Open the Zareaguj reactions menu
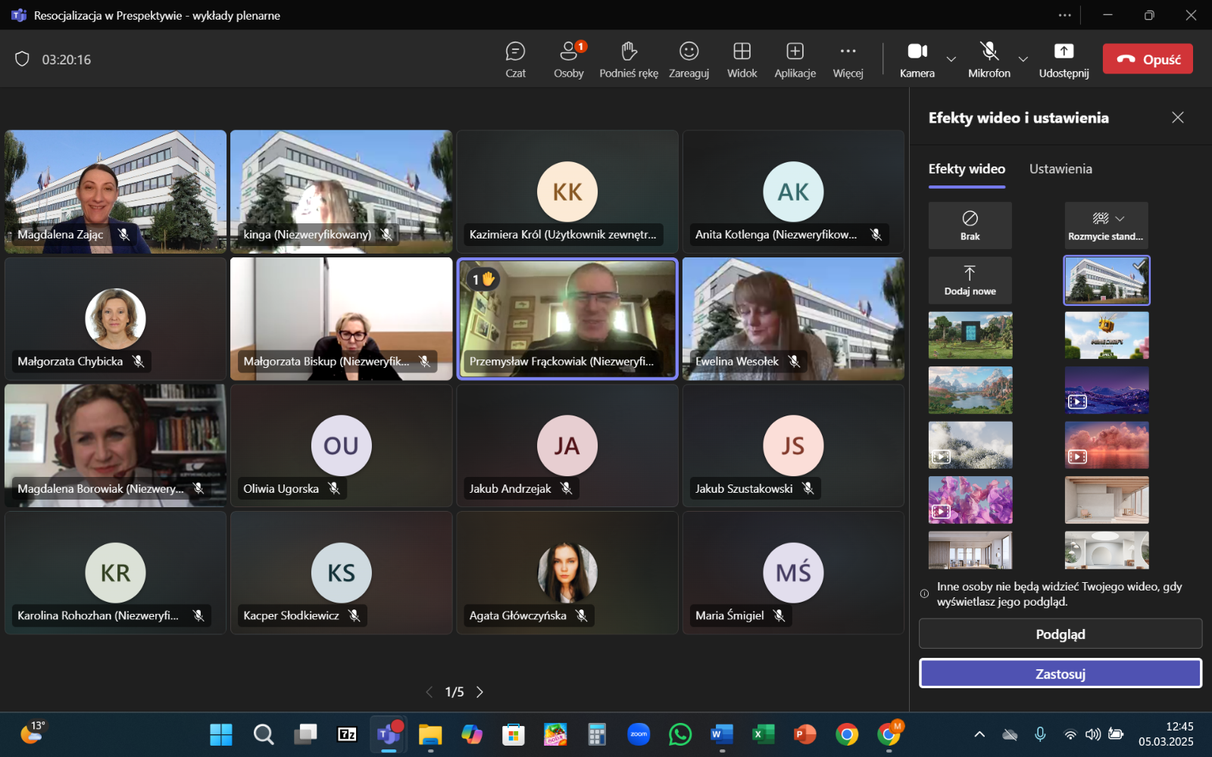Screen dimensions: 1212x757 pyautogui.click(x=689, y=59)
